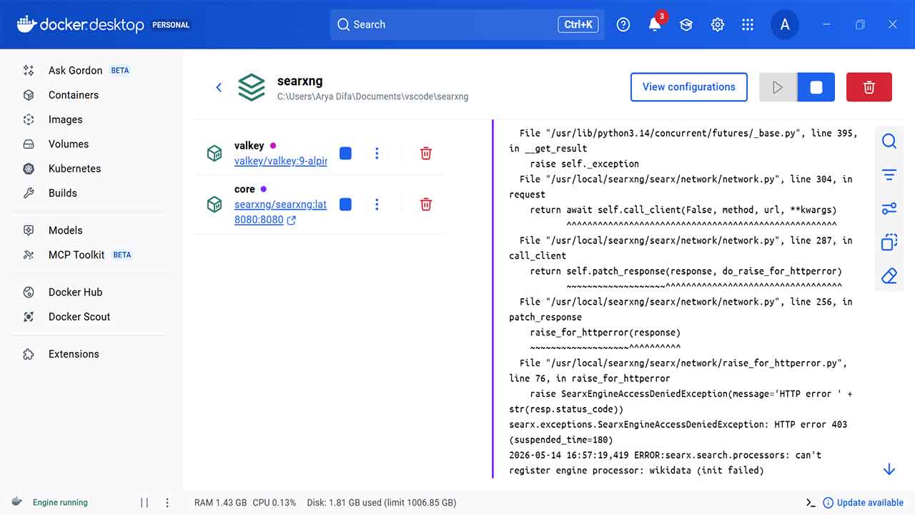The height and width of the screenshot is (515, 915).
Task: Open the Docker Scout section
Action: coord(79,316)
